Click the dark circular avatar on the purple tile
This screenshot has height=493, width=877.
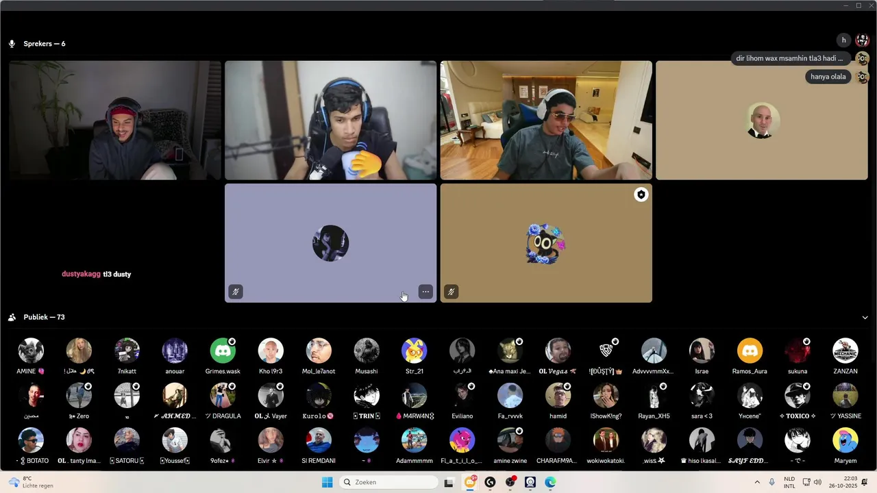point(330,243)
